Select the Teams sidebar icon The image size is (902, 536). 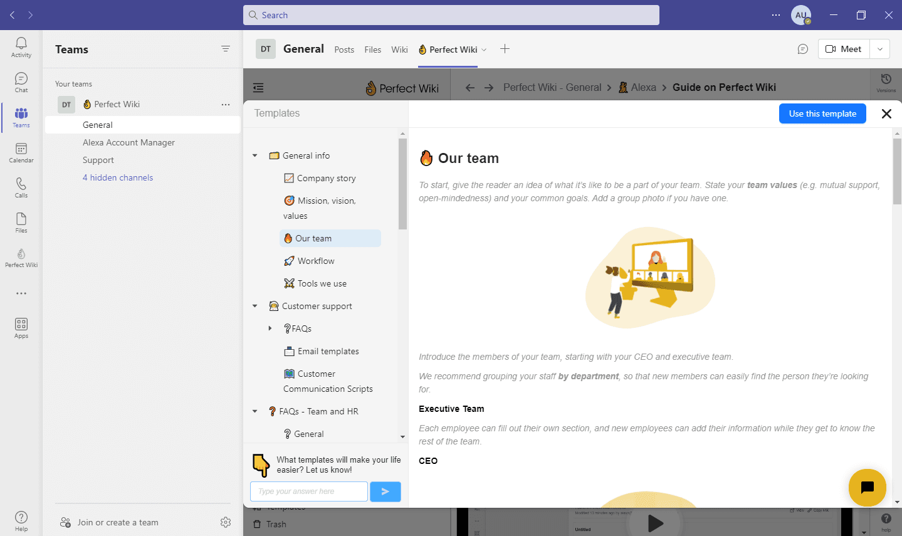pyautogui.click(x=21, y=117)
